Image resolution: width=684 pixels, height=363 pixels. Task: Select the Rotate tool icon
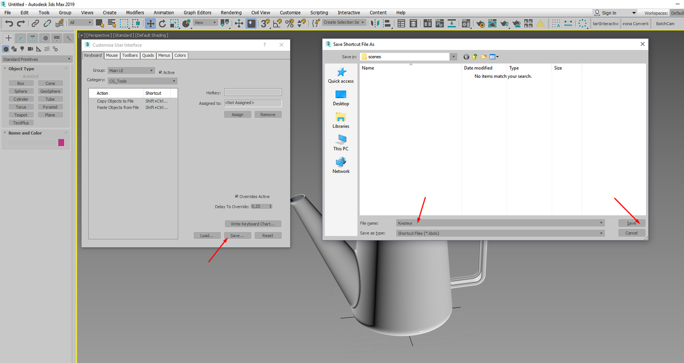tap(162, 23)
